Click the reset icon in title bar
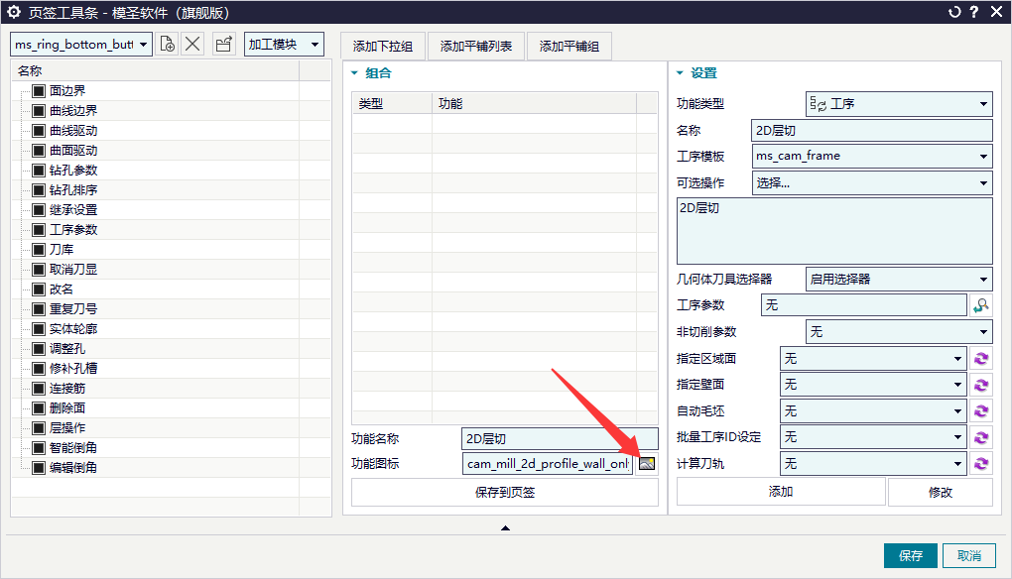 coord(953,12)
